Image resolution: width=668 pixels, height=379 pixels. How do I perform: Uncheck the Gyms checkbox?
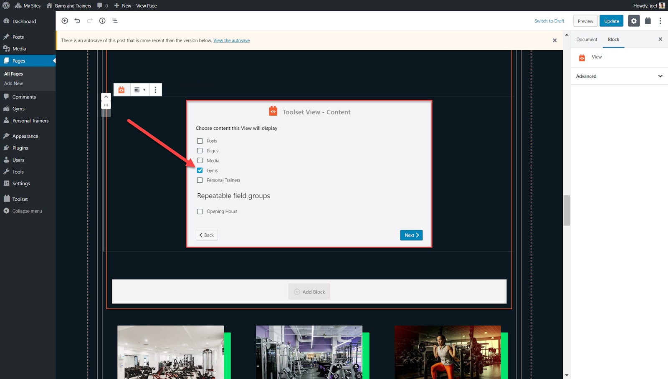pos(200,170)
